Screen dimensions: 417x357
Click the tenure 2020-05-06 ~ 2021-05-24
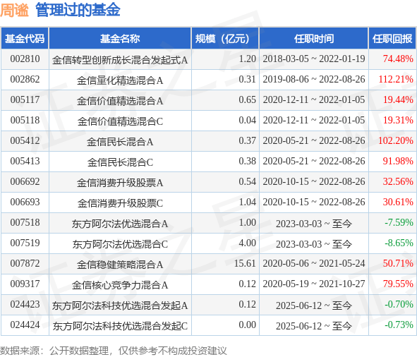click(314, 264)
